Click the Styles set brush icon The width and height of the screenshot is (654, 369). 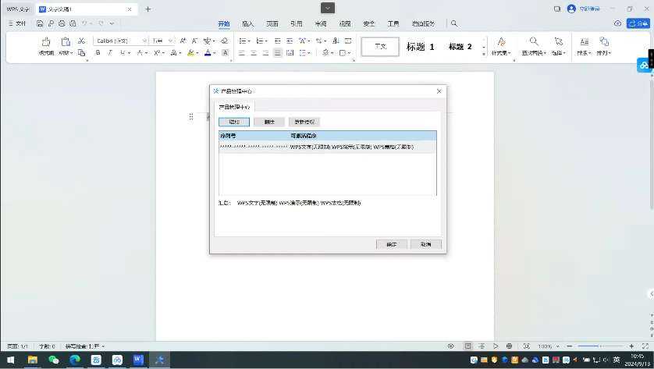point(501,41)
